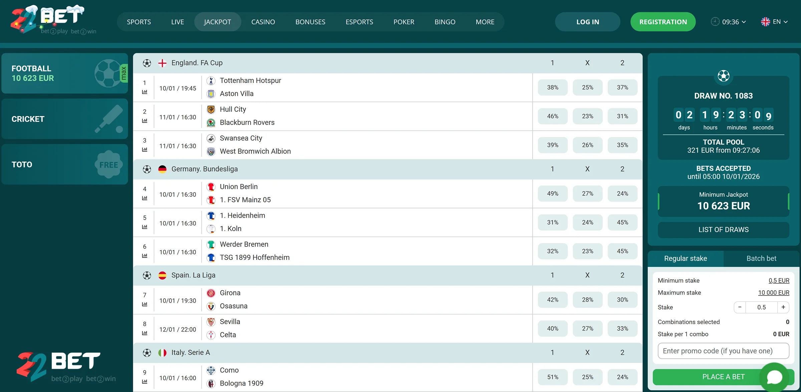Open the time zone dropdown showing 09:36
The width and height of the screenshot is (801, 392).
click(x=729, y=21)
